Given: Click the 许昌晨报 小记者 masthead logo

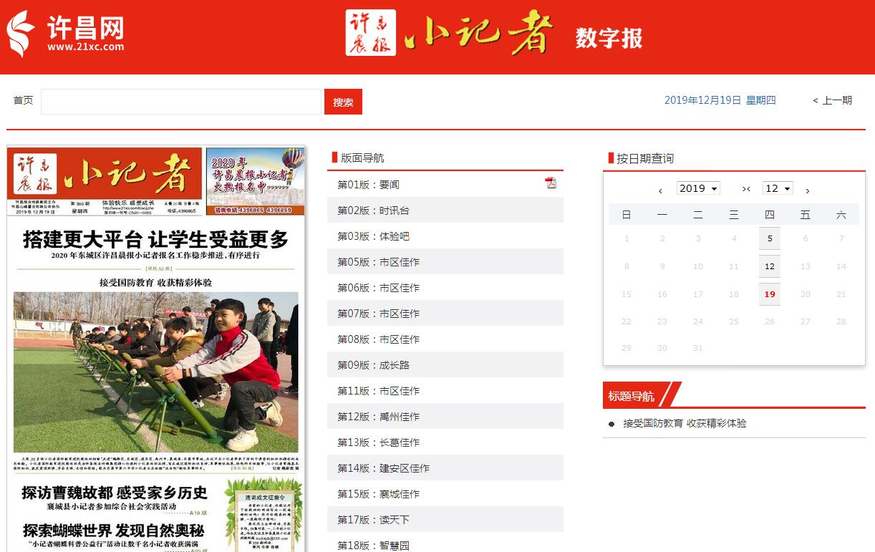Looking at the screenshot, I should [451, 33].
